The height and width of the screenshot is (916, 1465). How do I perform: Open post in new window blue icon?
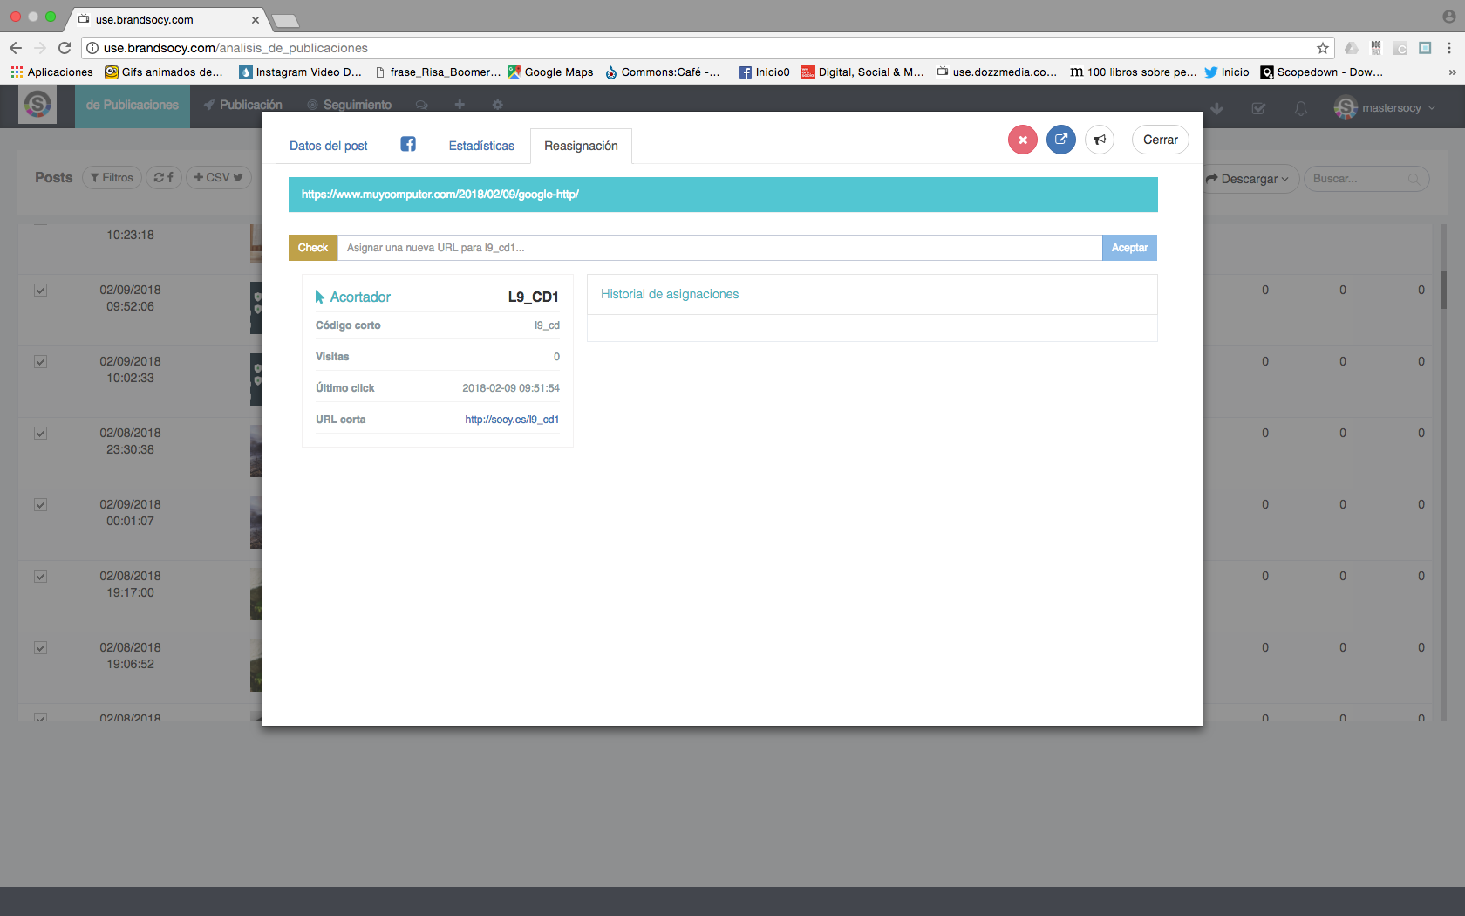pyautogui.click(x=1061, y=140)
